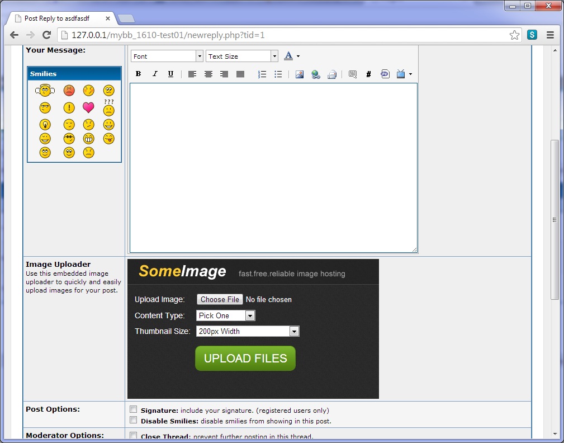Click the Choose File button
The image size is (564, 443).
[220, 299]
